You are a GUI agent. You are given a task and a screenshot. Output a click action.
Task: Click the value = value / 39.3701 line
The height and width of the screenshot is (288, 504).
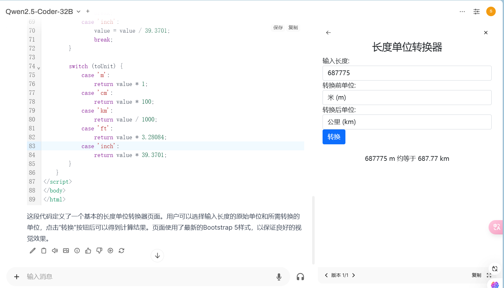coord(132,31)
